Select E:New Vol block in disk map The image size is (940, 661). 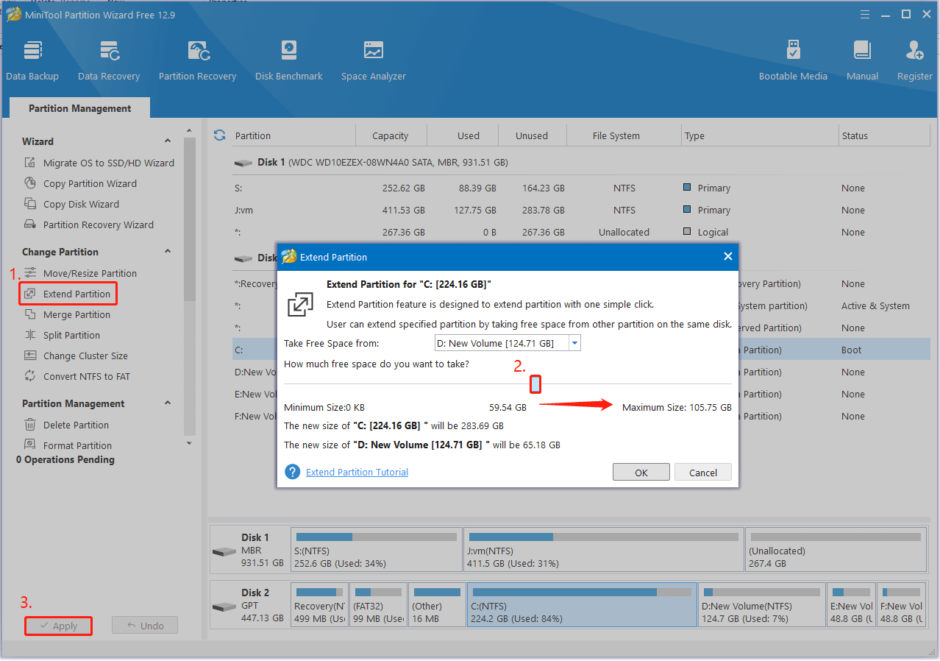point(851,604)
